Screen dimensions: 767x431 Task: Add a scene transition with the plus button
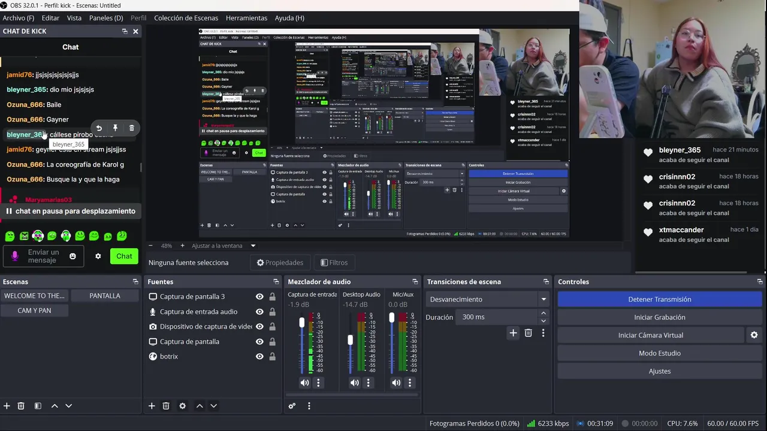513,333
